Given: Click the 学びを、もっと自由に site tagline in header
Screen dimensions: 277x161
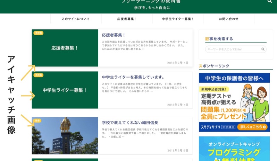Looking at the screenshot, I should (152, 8).
